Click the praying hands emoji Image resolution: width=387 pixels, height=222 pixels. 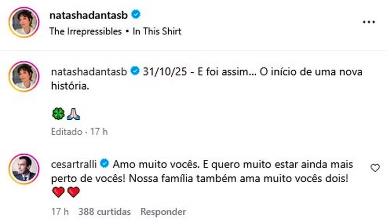(x=73, y=114)
